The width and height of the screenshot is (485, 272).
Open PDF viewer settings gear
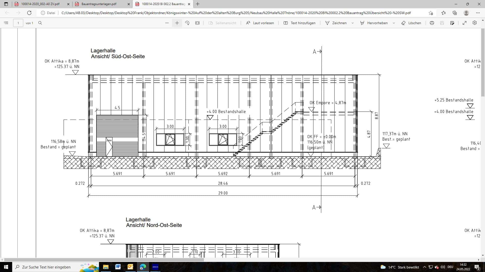(475, 23)
